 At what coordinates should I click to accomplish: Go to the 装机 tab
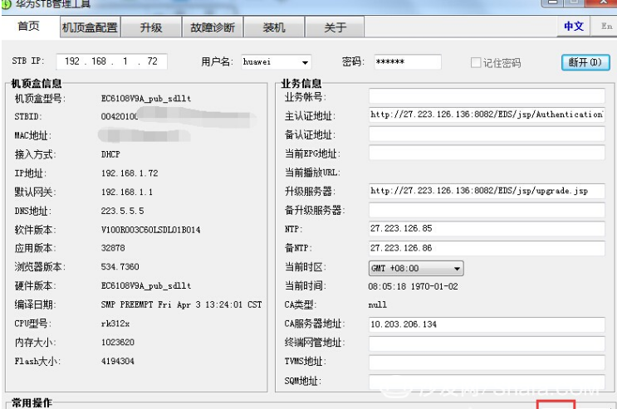coord(274,27)
